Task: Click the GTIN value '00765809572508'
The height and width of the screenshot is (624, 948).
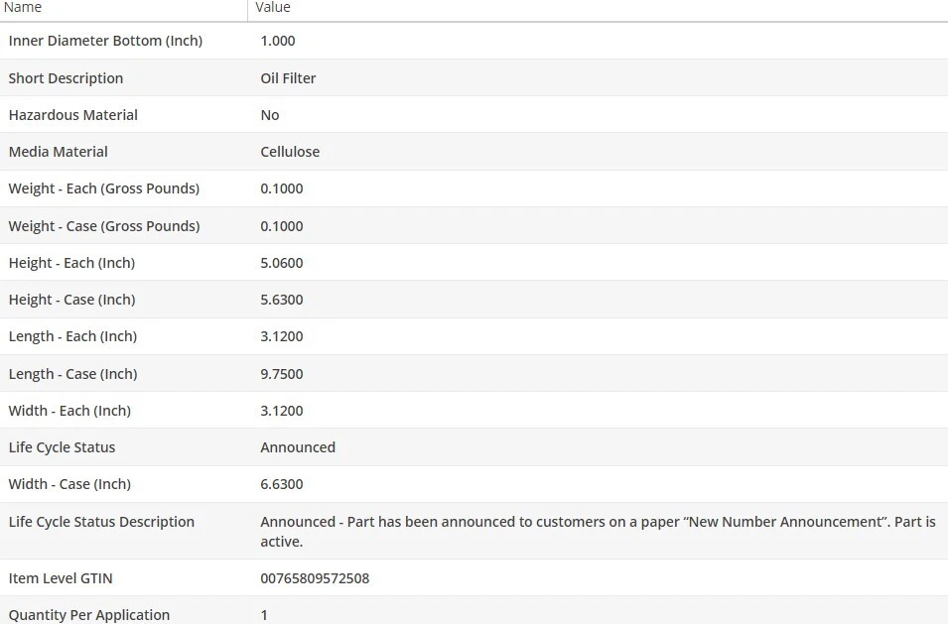Action: pos(315,578)
